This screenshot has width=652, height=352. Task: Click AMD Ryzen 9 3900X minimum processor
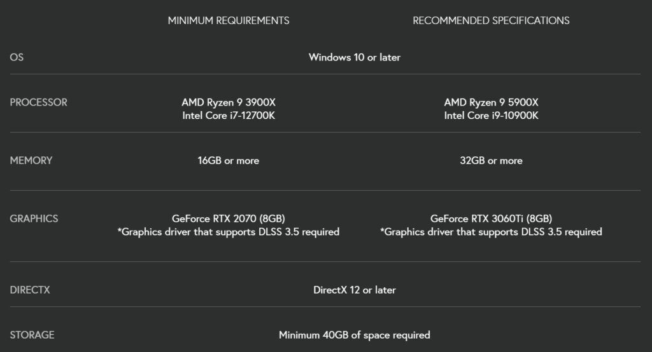click(x=229, y=102)
